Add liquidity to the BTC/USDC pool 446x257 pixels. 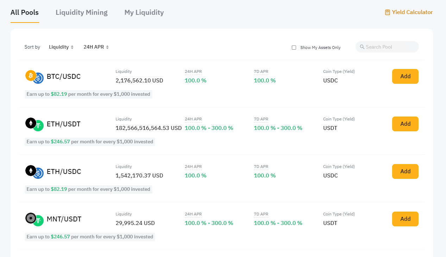pos(405,76)
